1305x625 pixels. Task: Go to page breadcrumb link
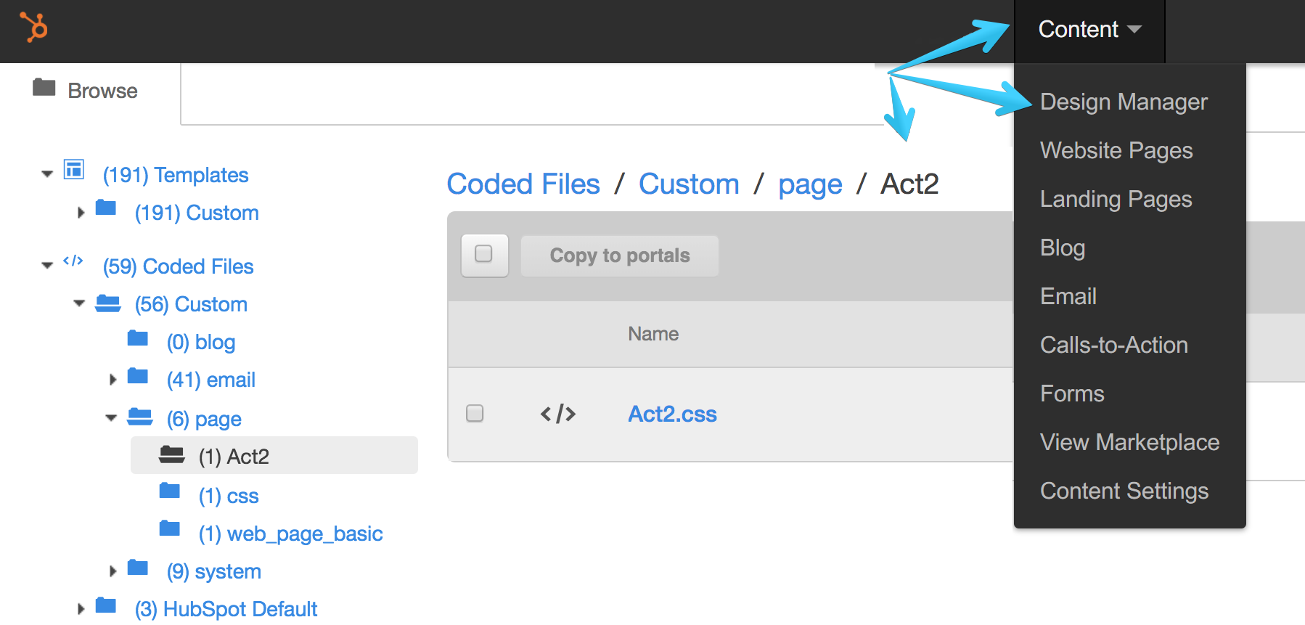coord(810,185)
